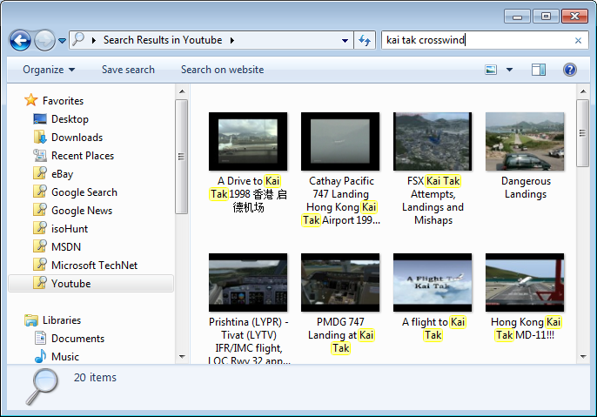597x417 pixels.
Task: Click the title "A flight to Kai Tak"
Action: (433, 328)
